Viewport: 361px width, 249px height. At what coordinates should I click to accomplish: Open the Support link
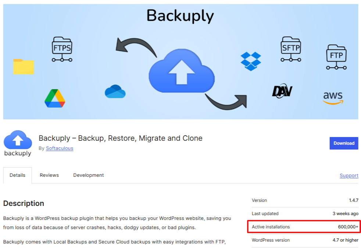click(349, 175)
